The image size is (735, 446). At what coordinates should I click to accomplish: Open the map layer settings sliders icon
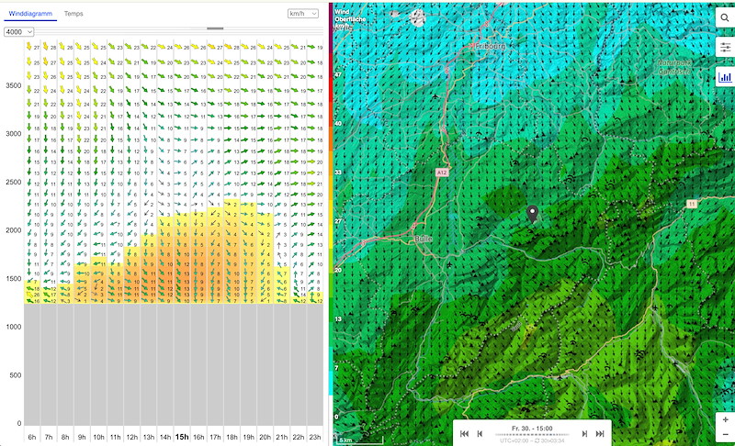click(725, 48)
